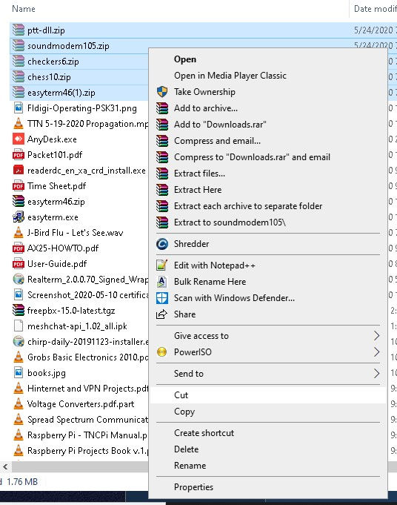The image size is (397, 505).
Task: Click the Bulk Rename icon in menu
Action: pyautogui.click(x=161, y=282)
